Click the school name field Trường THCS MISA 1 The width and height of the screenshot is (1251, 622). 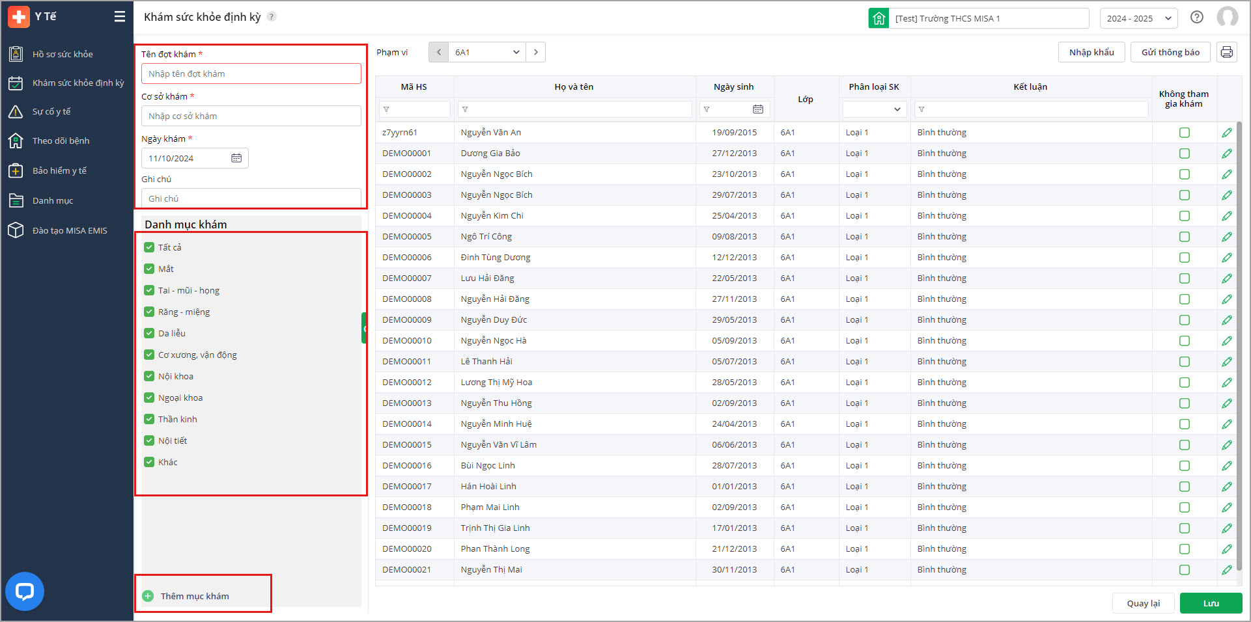990,18
